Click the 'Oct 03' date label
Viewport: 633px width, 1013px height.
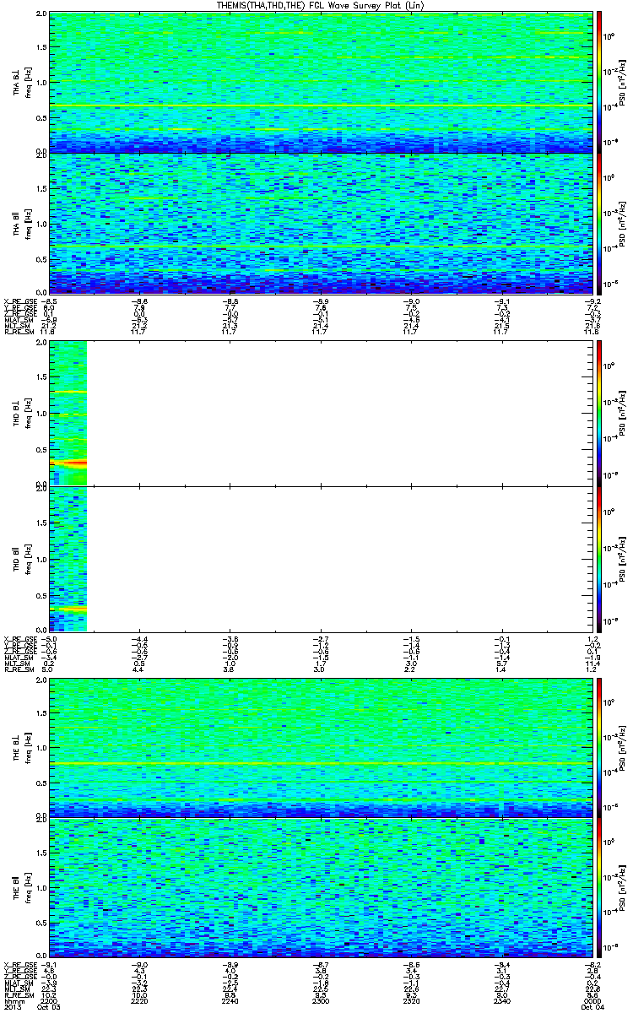[51, 1006]
